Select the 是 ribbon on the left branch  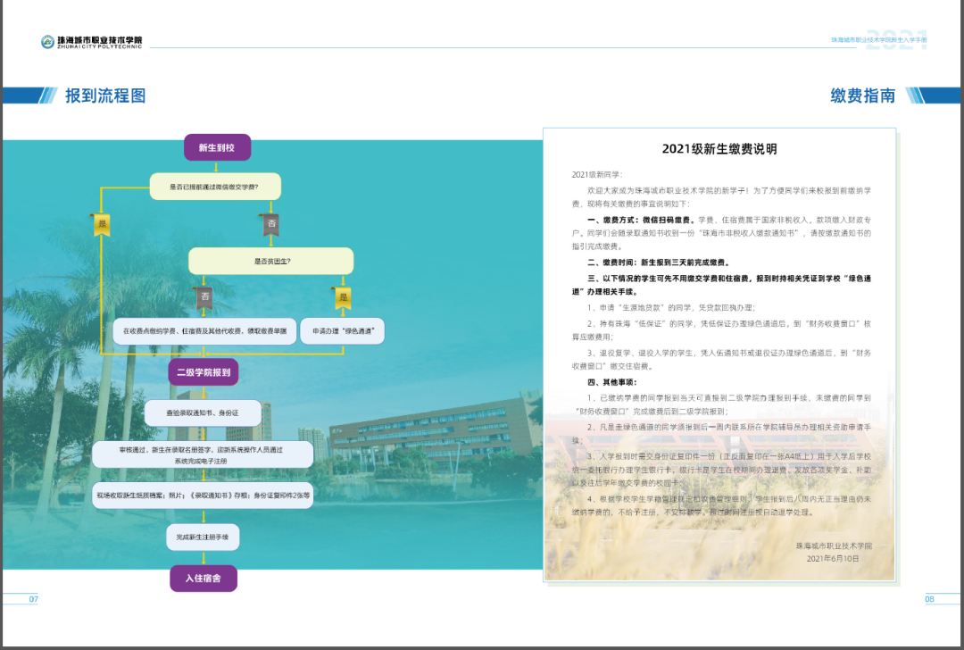click(102, 223)
